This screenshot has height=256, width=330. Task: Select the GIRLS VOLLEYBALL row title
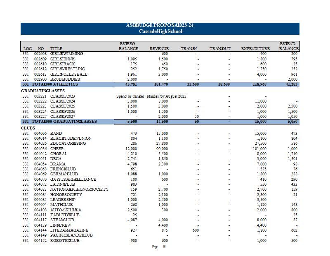click(68, 74)
